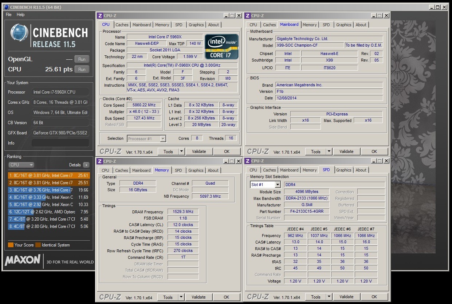Click the Cinebench sphere logo
452x304 pixels.
(x=20, y=34)
